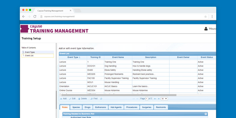Select the Dog handling event name
This screenshot has height=118, width=236.
(x=110, y=66)
